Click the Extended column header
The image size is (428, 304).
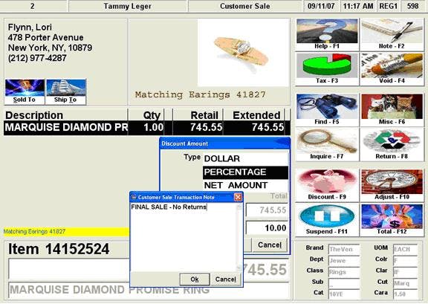pyautogui.click(x=254, y=115)
